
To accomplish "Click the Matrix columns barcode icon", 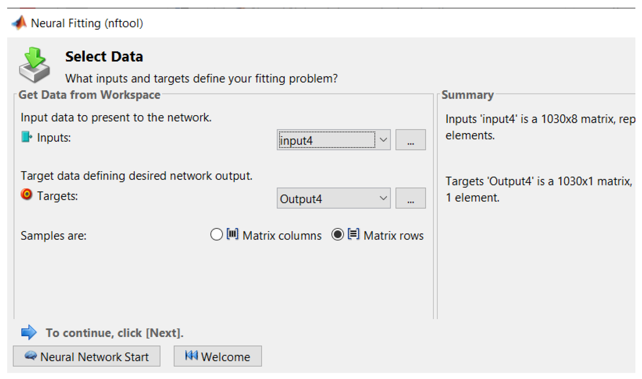I will tap(232, 234).
